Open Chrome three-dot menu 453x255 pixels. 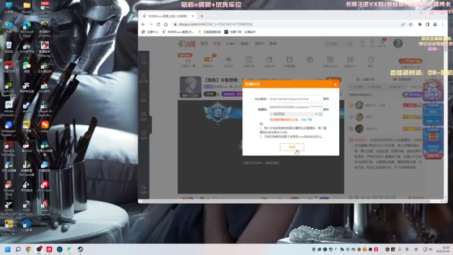[443, 24]
